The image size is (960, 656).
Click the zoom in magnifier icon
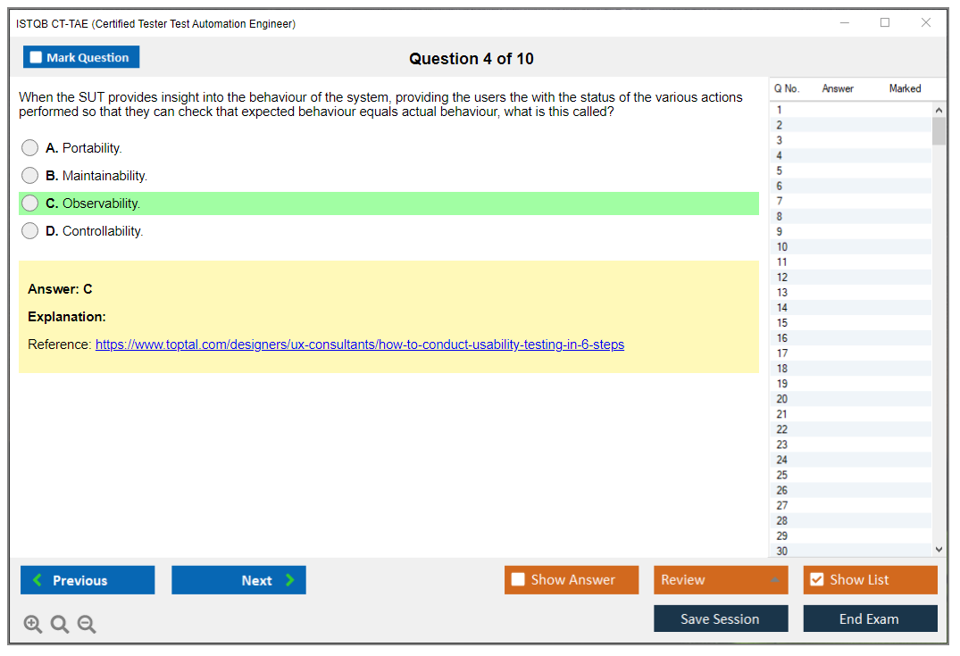tap(32, 625)
